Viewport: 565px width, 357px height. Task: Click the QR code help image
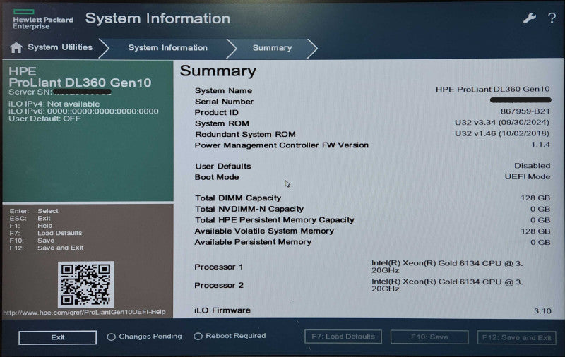[85, 284]
